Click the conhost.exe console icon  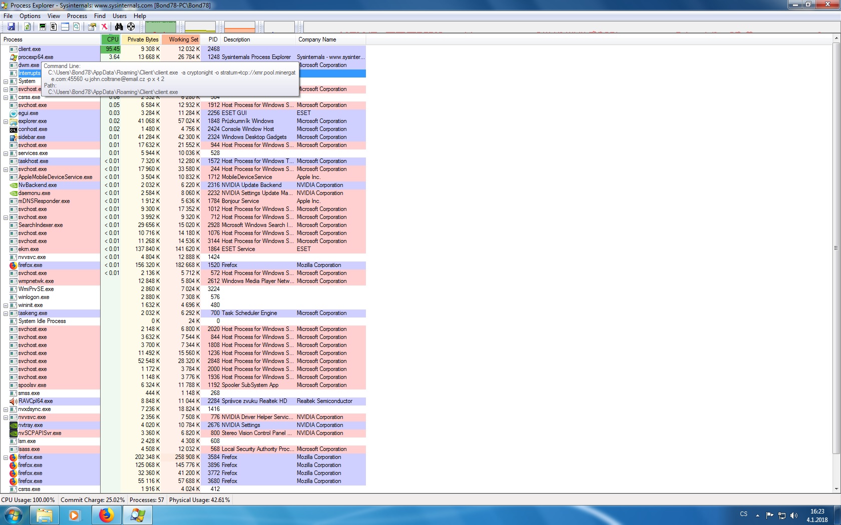14,129
